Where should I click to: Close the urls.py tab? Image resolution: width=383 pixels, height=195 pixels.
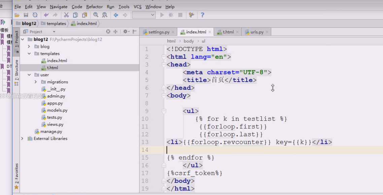click(x=267, y=32)
